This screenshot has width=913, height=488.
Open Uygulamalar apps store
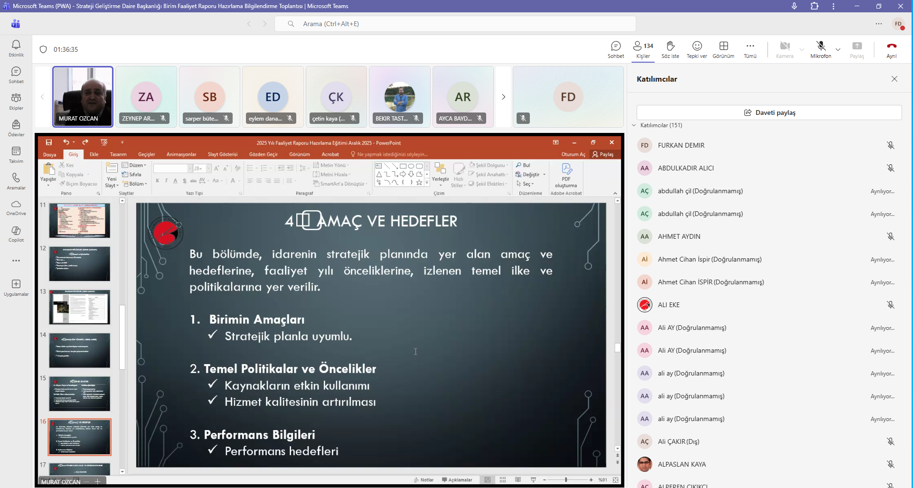click(x=16, y=288)
